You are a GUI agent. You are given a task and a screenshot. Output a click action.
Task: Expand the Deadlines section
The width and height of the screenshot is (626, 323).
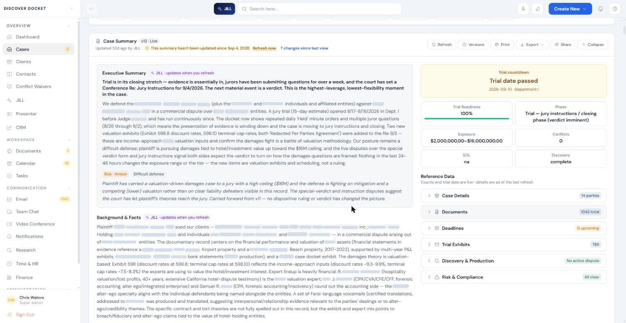coord(513,228)
